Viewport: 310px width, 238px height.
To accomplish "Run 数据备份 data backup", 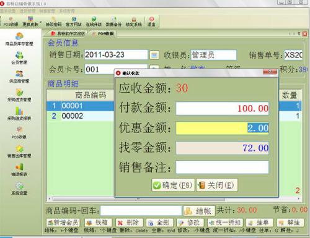I will 113,22.
